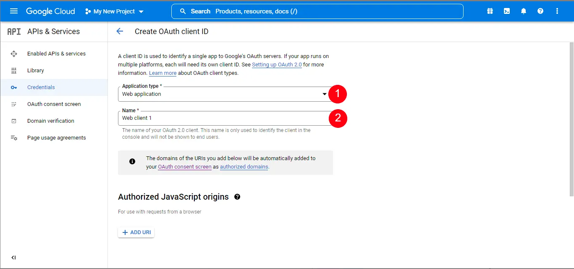Click the authorized domains link
The height and width of the screenshot is (269, 574).
(x=244, y=166)
